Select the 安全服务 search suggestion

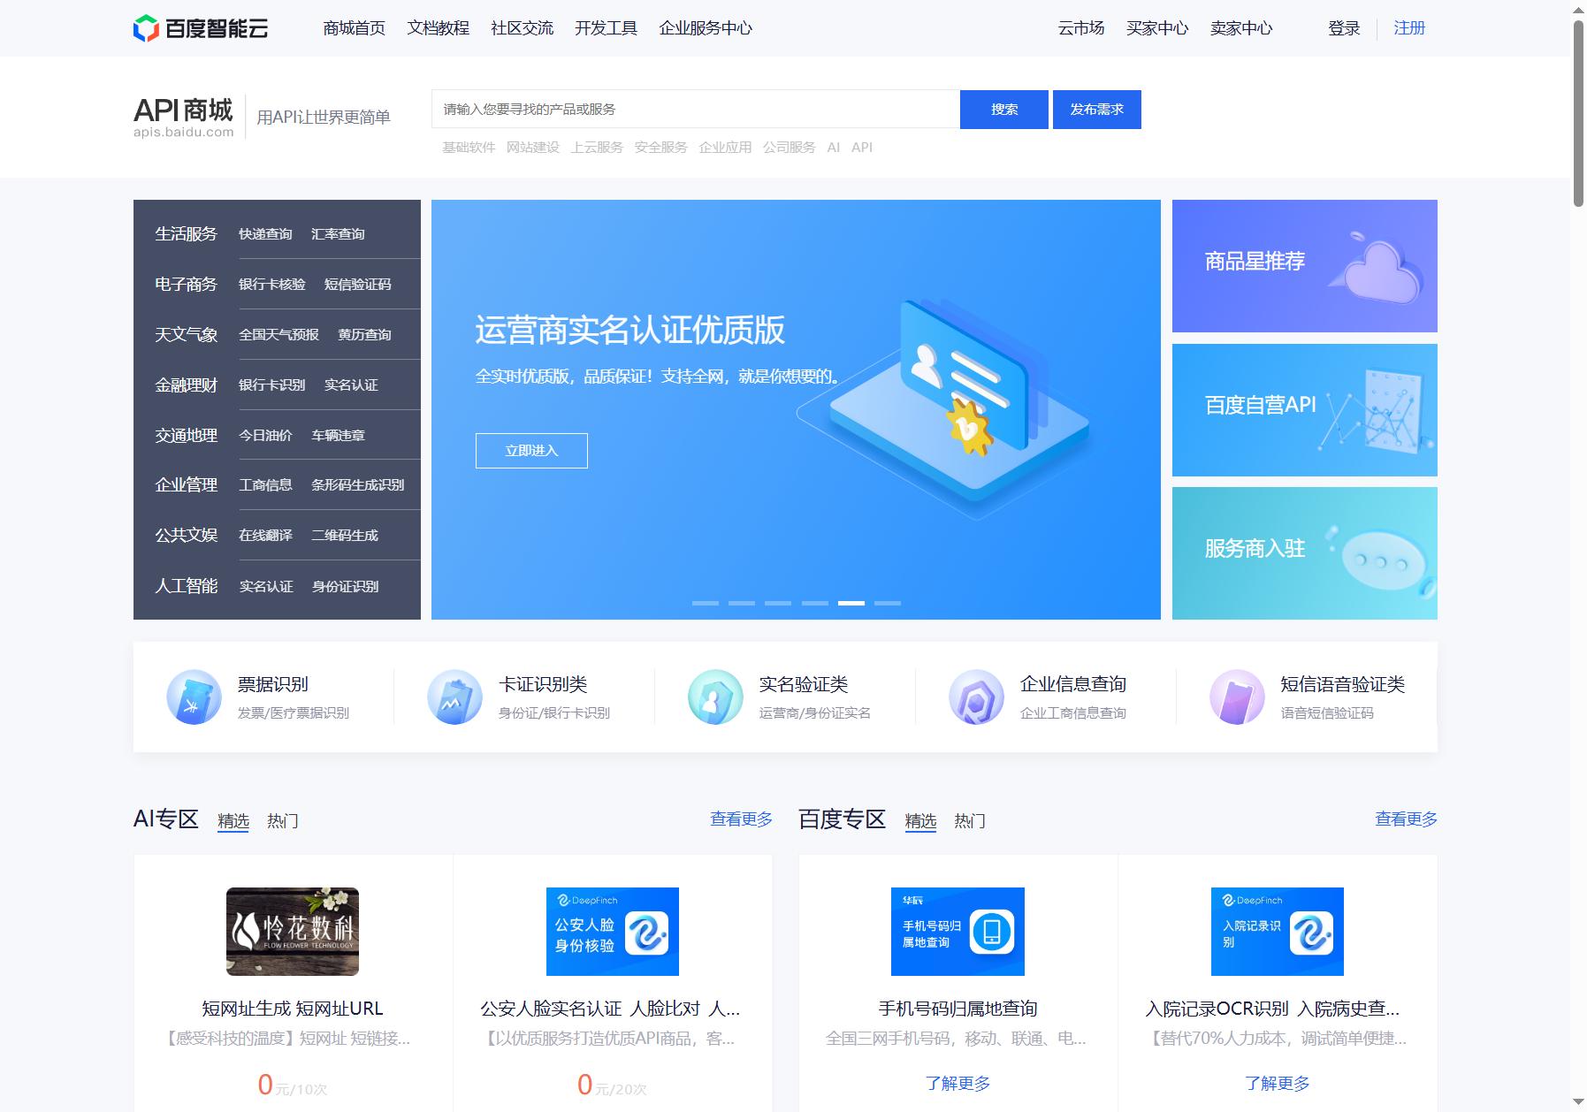pos(660,148)
